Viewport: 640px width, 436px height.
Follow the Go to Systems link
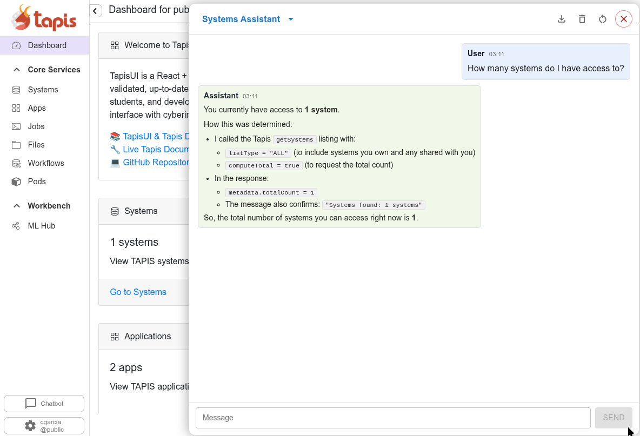coord(138,292)
